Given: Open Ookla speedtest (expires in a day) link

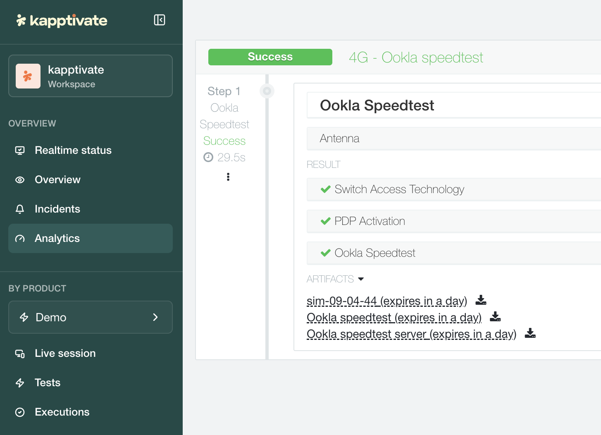Looking at the screenshot, I should (394, 317).
